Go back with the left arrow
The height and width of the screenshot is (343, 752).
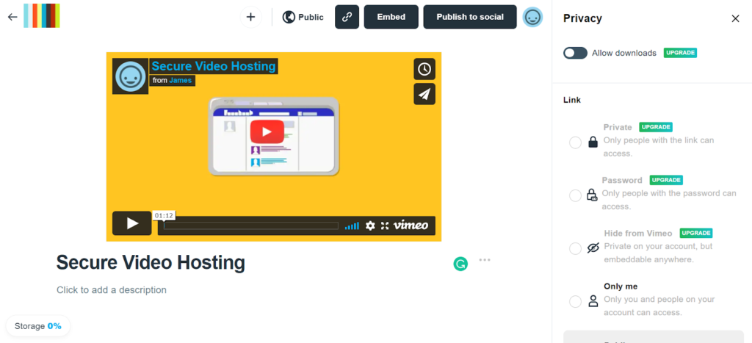pyautogui.click(x=12, y=17)
